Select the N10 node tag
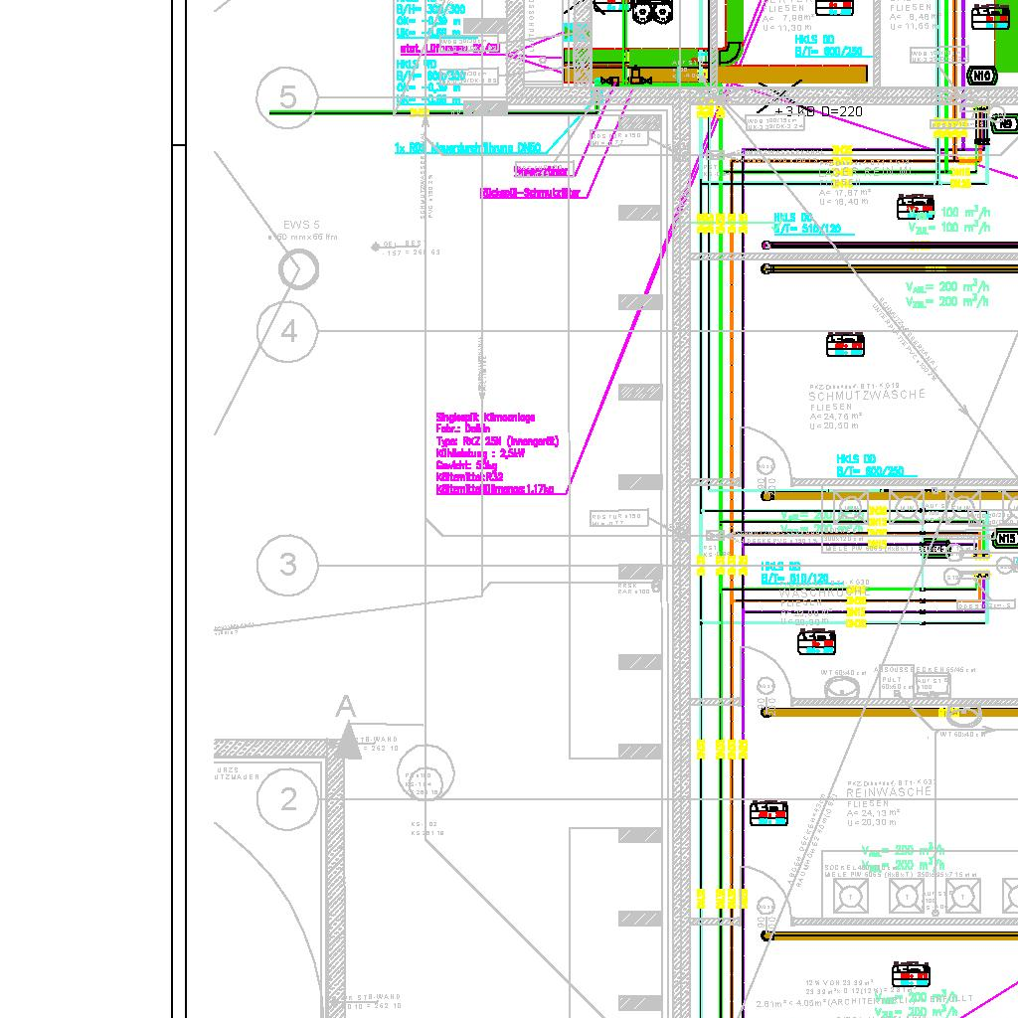The width and height of the screenshot is (1018, 1018). (x=982, y=77)
